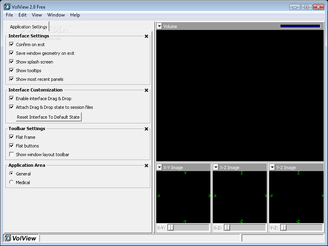Open the Window menu
The image size is (328, 246).
coord(56,15)
